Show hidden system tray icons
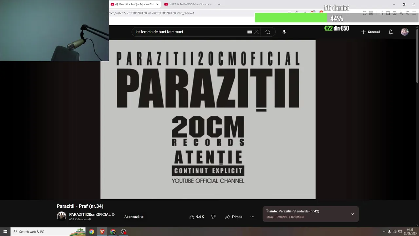The image size is (419, 236). pyautogui.click(x=384, y=232)
